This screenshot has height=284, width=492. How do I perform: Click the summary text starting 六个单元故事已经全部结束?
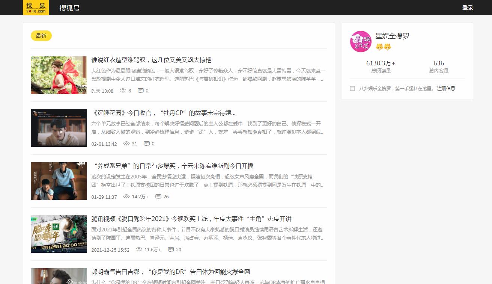[209, 128]
